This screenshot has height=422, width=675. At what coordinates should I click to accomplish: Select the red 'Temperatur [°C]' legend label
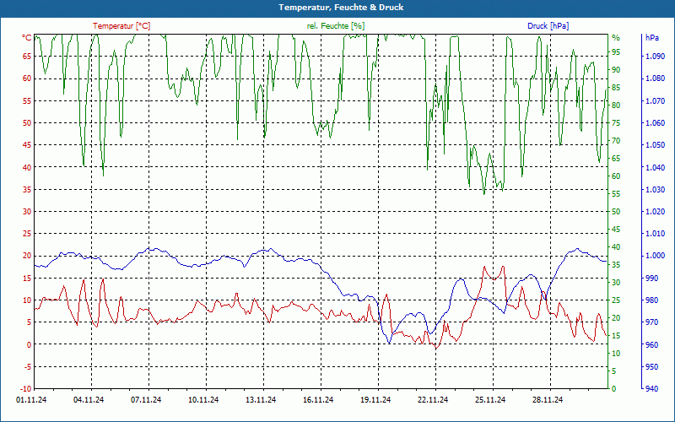pos(121,26)
